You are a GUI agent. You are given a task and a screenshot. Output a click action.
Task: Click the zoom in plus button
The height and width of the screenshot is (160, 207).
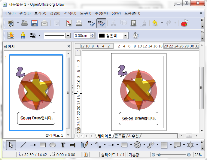coord(189,155)
